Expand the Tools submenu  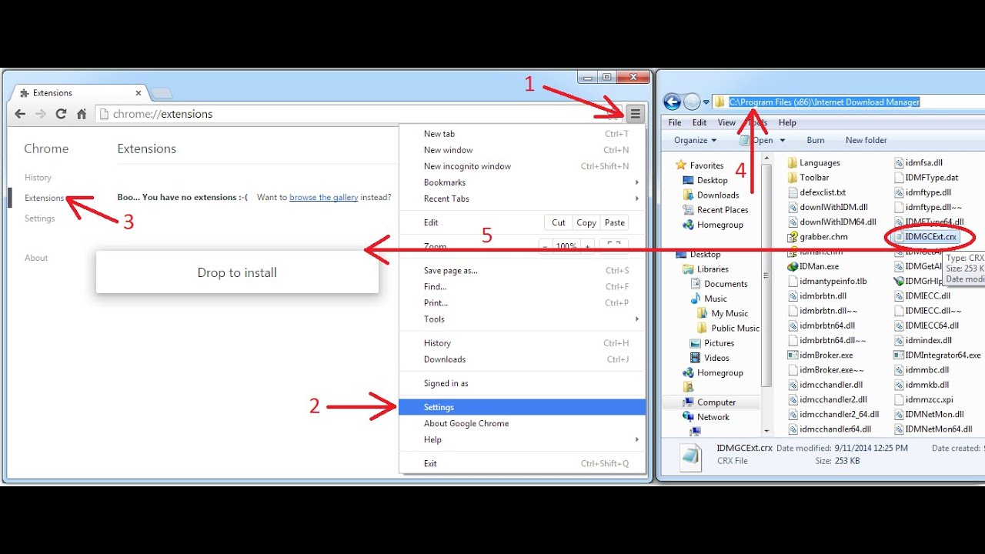point(522,319)
